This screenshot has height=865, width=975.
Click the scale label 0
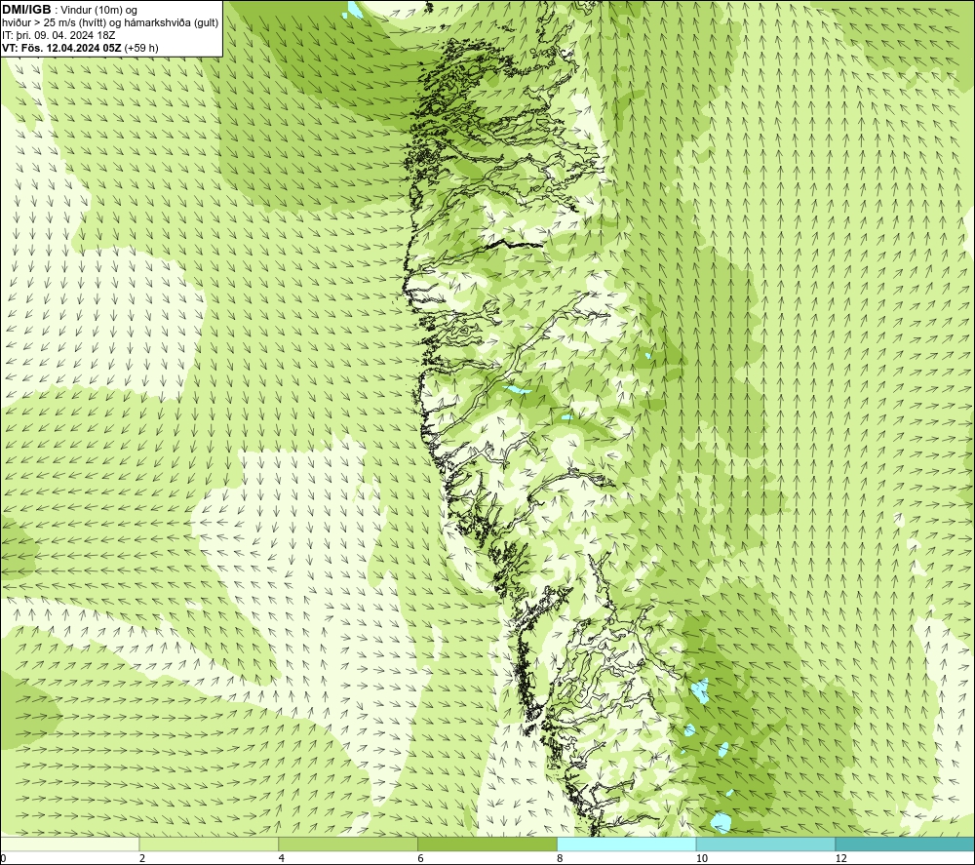click(3, 858)
